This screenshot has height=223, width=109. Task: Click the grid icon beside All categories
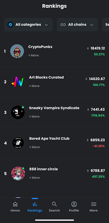pyautogui.click(x=10, y=25)
